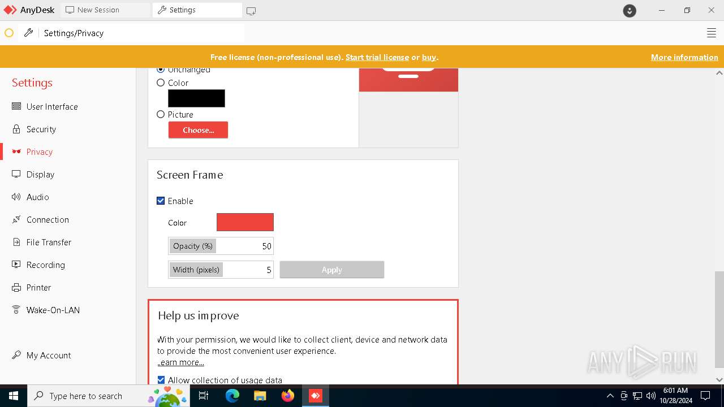The height and width of the screenshot is (407, 724).
Task: Click Start trial license link
Action: [x=377, y=57]
